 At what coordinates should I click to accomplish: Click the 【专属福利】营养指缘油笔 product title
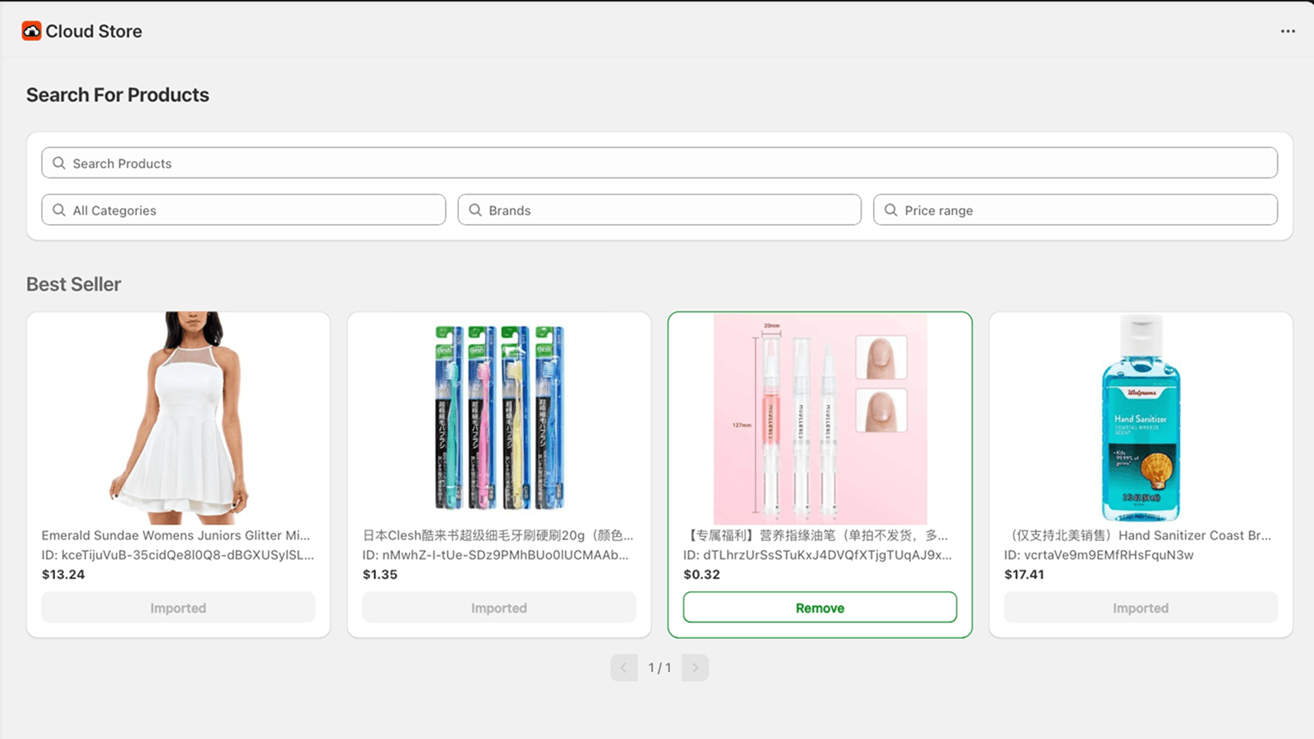coord(816,535)
